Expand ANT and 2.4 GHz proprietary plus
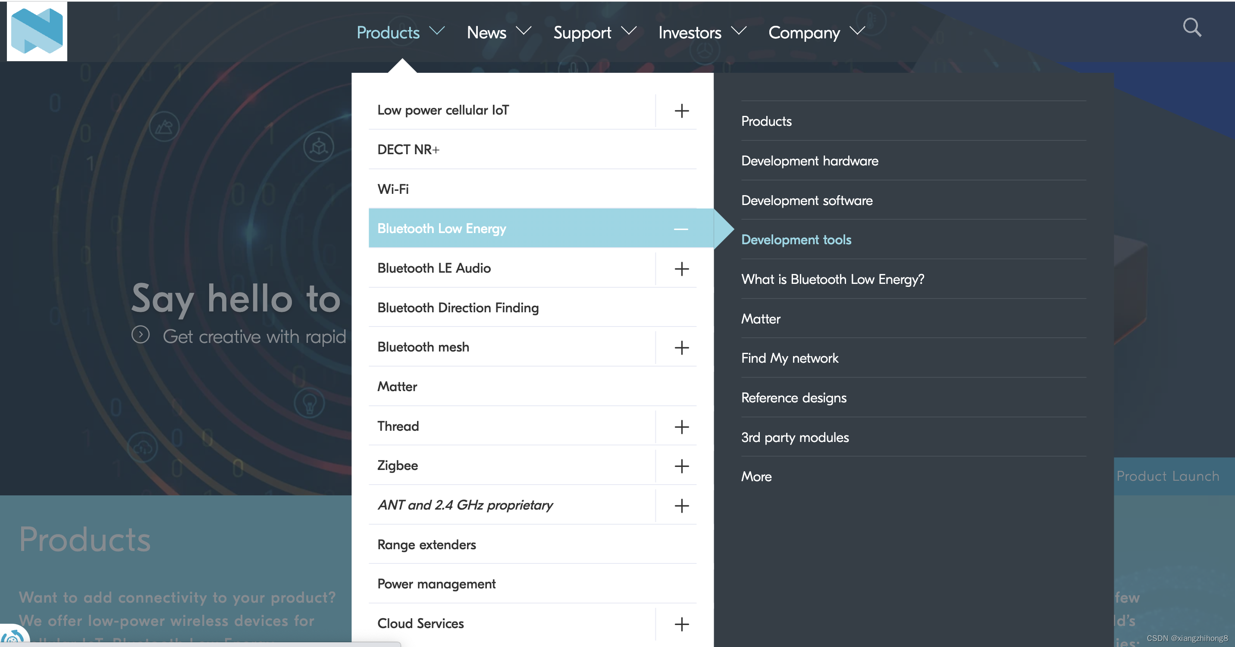1235x647 pixels. [681, 506]
